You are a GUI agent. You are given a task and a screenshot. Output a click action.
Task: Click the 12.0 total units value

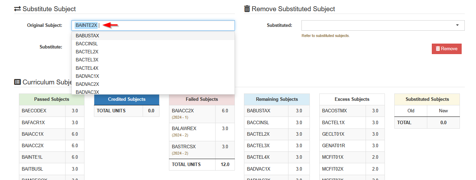(225, 165)
